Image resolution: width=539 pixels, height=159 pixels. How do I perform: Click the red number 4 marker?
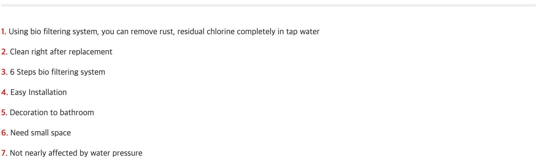tap(4, 92)
